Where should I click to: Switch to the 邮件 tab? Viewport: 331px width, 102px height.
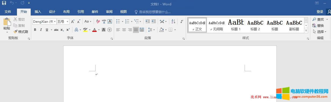[x=95, y=12]
